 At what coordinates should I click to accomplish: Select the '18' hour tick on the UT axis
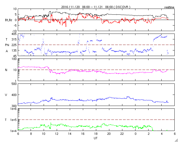pyautogui.click(x=96, y=134)
